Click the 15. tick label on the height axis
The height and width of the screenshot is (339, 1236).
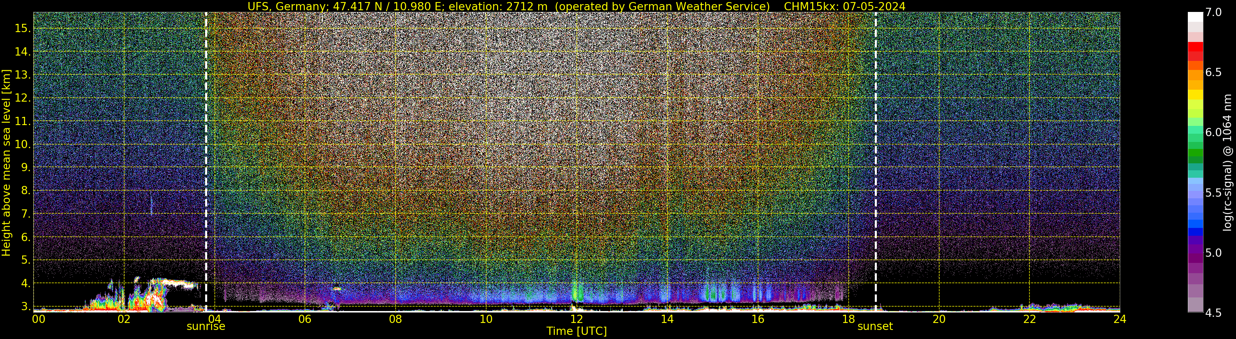[23, 28]
